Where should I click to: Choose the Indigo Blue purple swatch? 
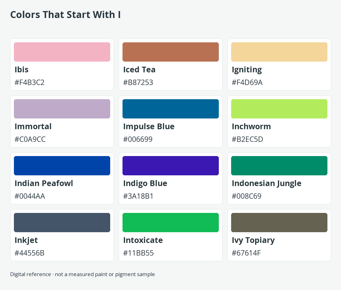pos(170,166)
